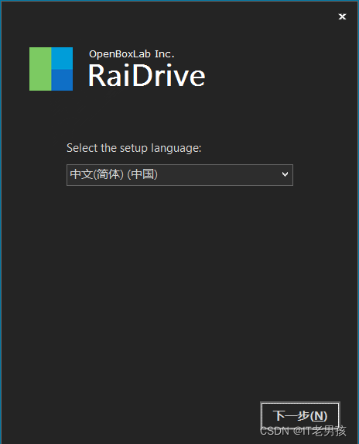
Task: Close the RaiDrive setup window
Action: coord(342,17)
